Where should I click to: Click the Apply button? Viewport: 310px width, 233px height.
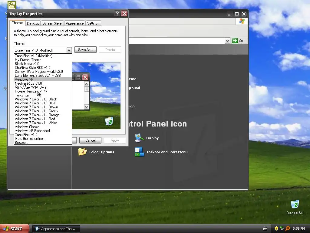coord(115,140)
